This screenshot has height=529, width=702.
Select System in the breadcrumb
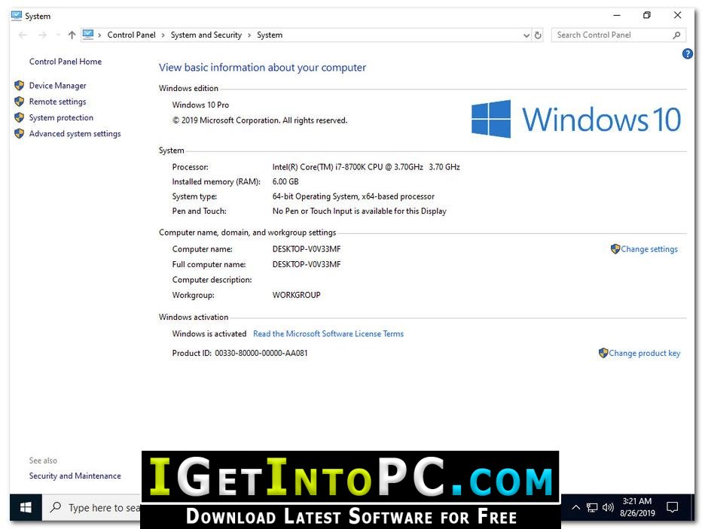(270, 35)
